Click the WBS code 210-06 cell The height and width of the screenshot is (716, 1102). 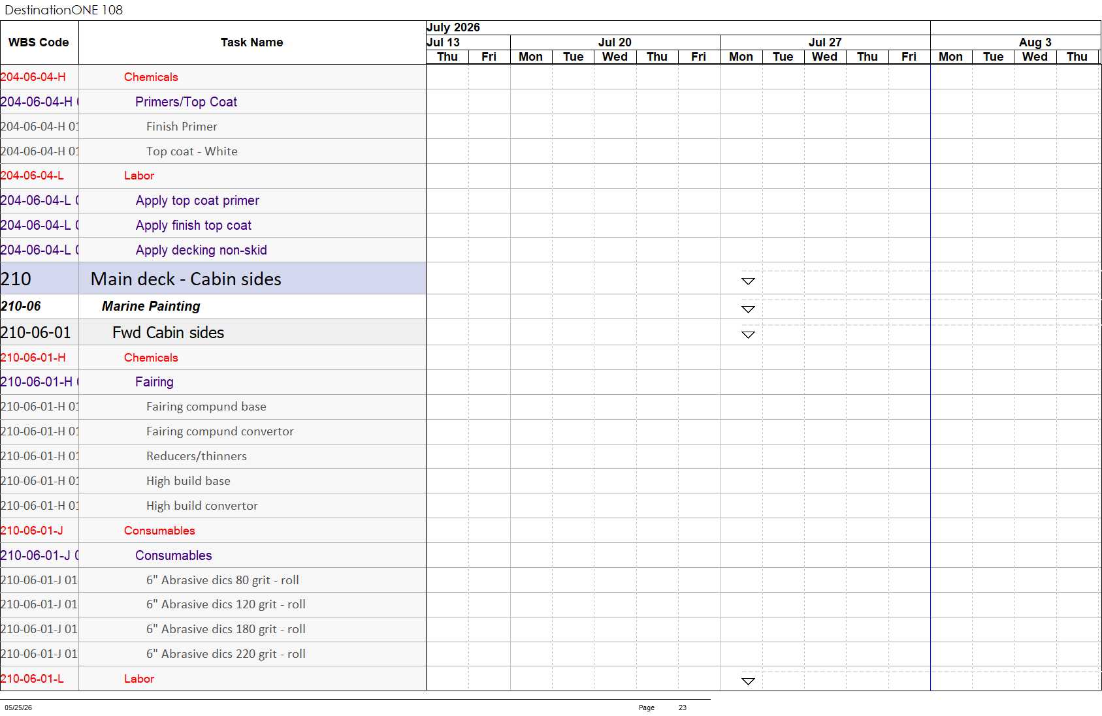[x=39, y=306]
